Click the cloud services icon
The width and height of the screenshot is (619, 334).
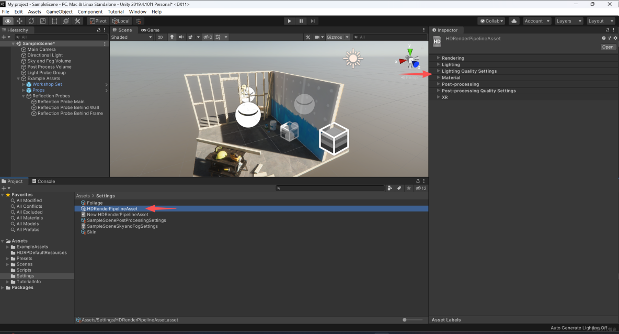[x=513, y=21]
